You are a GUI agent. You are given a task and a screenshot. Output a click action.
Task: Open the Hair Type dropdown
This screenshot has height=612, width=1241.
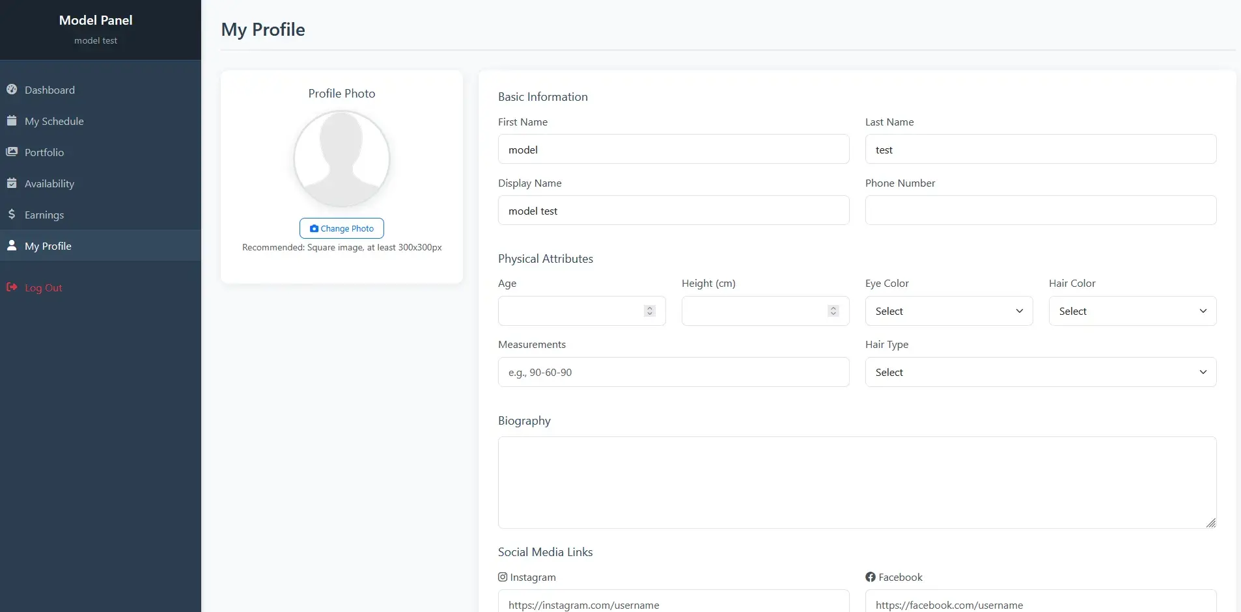tap(1040, 372)
